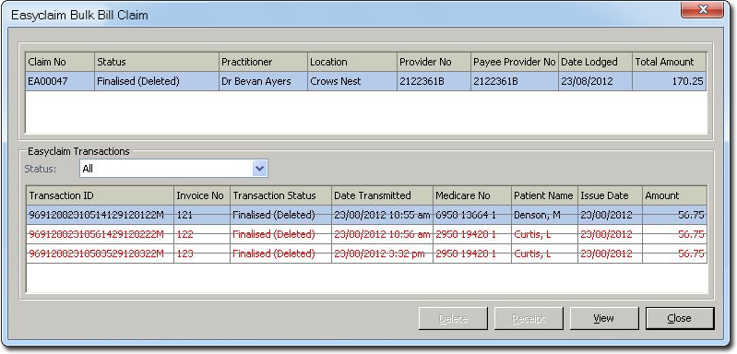The height and width of the screenshot is (354, 737).
Task: Click the Crows Nest location cell
Action: pyautogui.click(x=352, y=81)
